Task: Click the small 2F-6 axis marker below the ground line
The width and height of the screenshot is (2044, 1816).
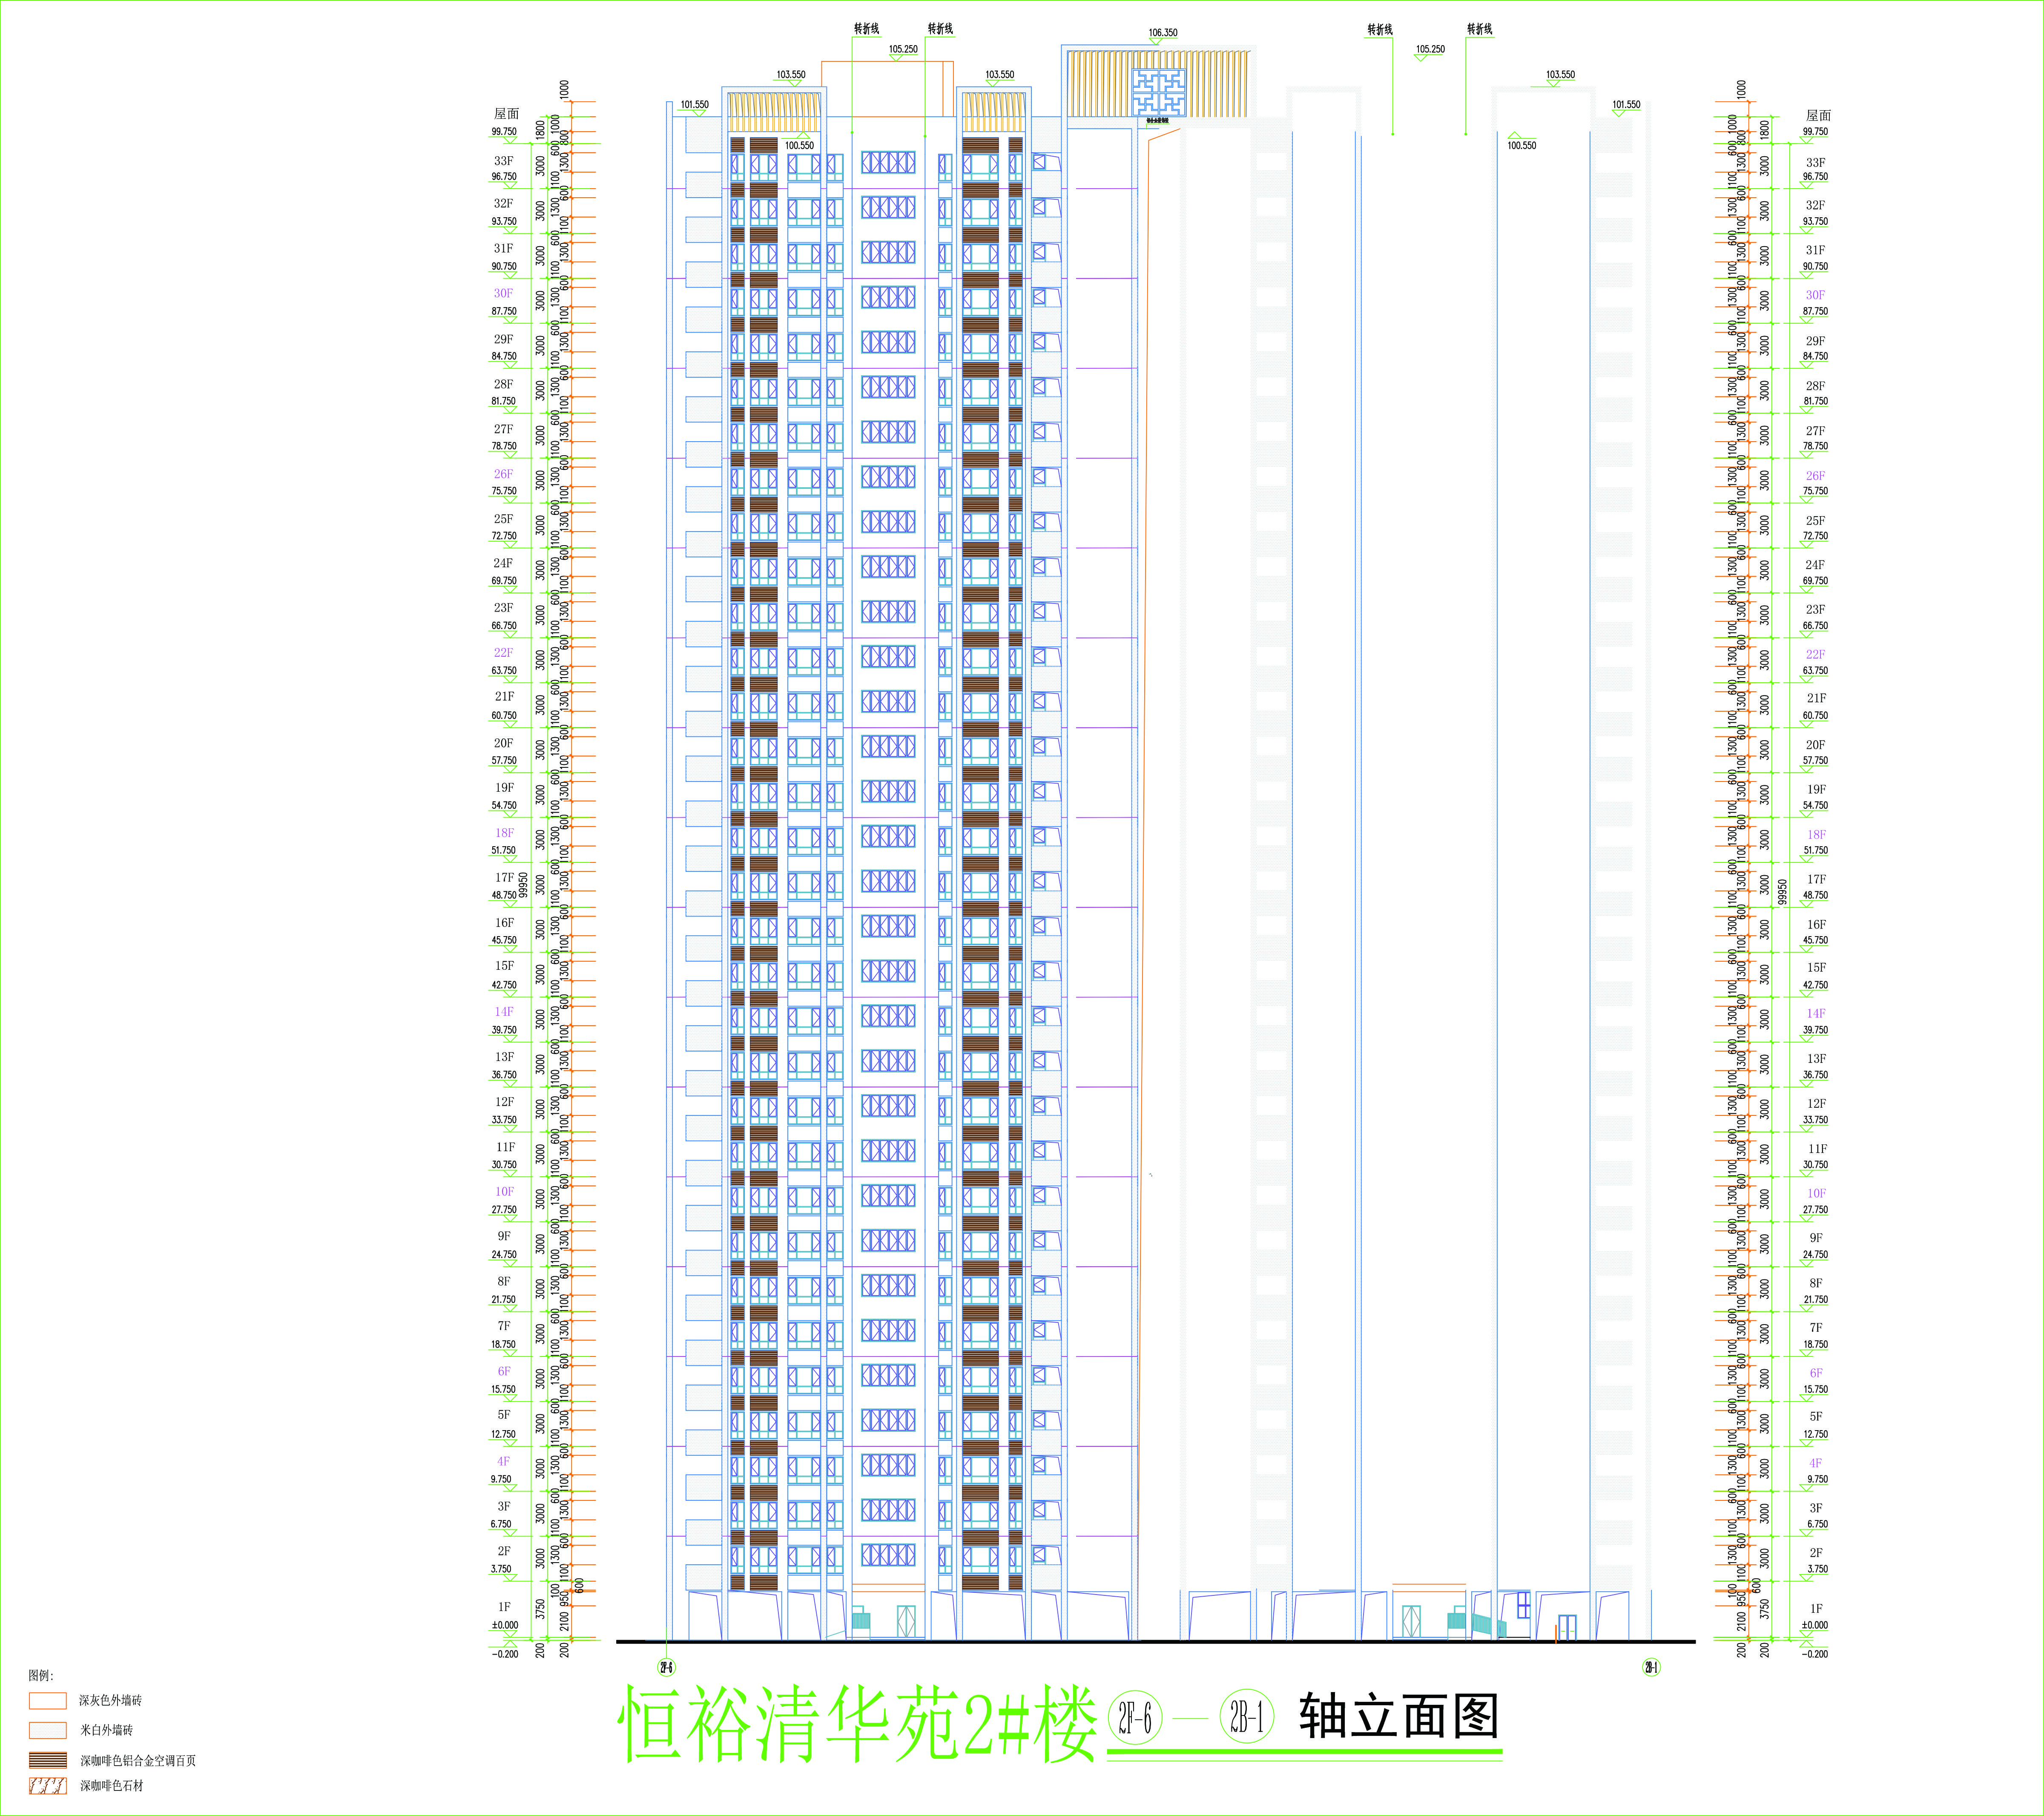Action: tap(666, 1667)
